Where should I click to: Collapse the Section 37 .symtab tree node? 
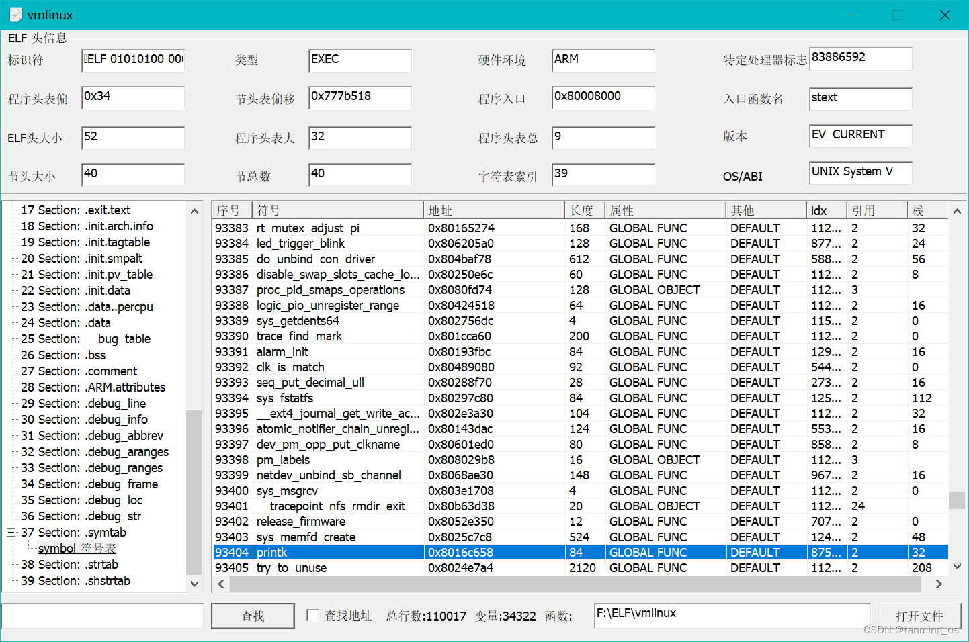coord(11,532)
